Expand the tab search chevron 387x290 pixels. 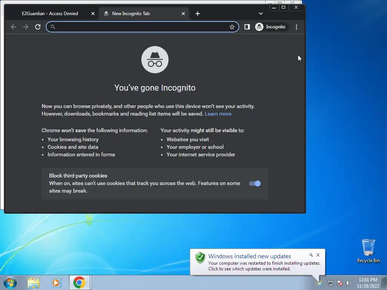click(x=261, y=14)
